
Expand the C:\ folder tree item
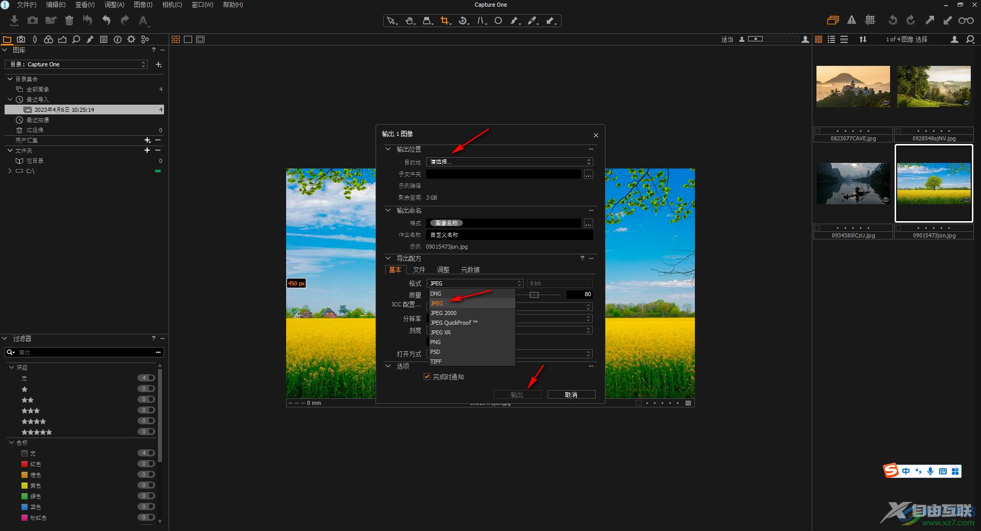tap(10, 171)
